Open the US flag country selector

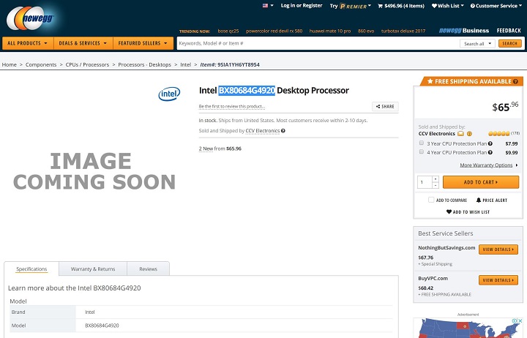(x=268, y=6)
